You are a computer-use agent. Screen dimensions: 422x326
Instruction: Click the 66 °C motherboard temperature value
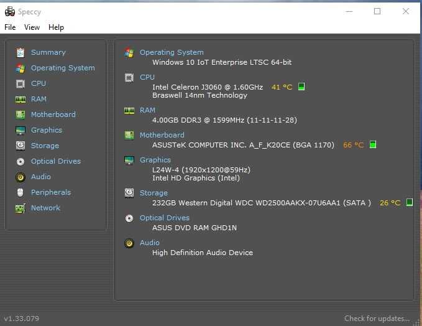click(353, 145)
